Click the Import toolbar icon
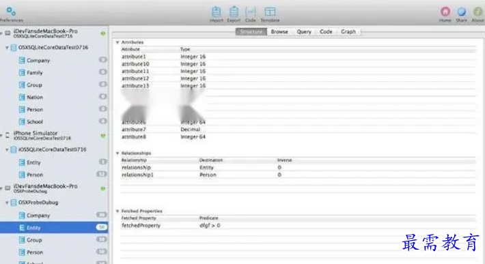This screenshot has height=264, width=485. pos(217,14)
